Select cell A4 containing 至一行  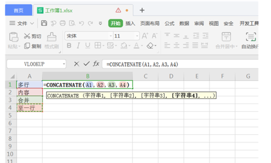(30, 108)
